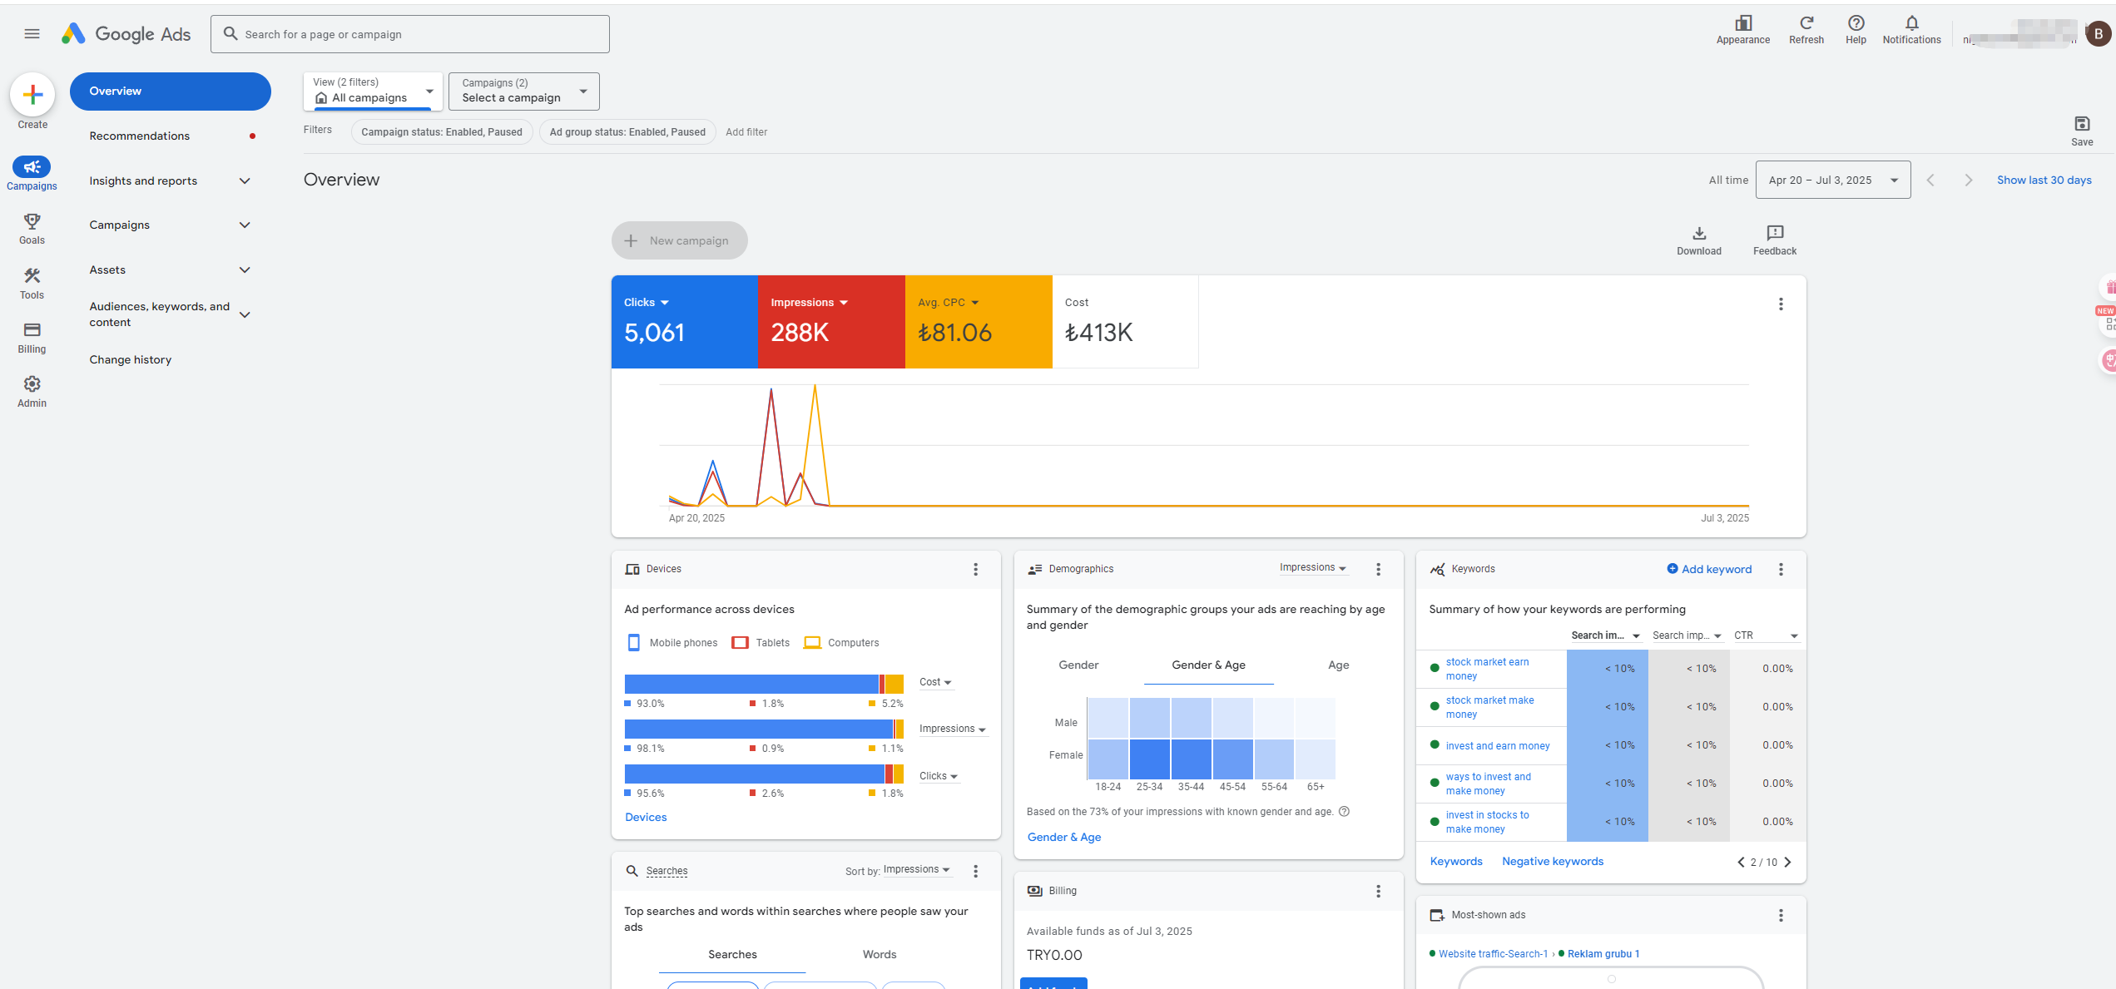Image resolution: width=2116 pixels, height=989 pixels.
Task: Open Searches Sort by Impressions dropdown
Action: 916,870
